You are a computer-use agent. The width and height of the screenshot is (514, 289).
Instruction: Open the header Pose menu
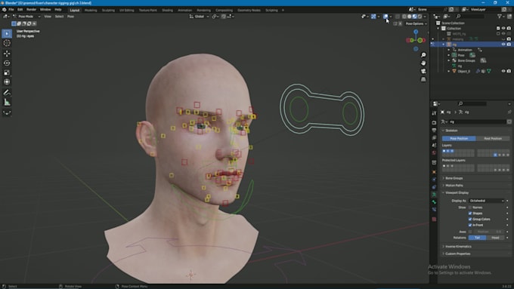pos(70,17)
